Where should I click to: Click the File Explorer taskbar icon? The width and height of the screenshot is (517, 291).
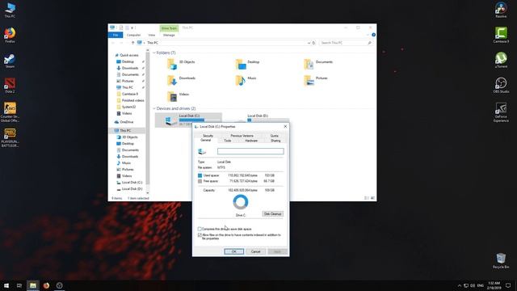click(33, 285)
